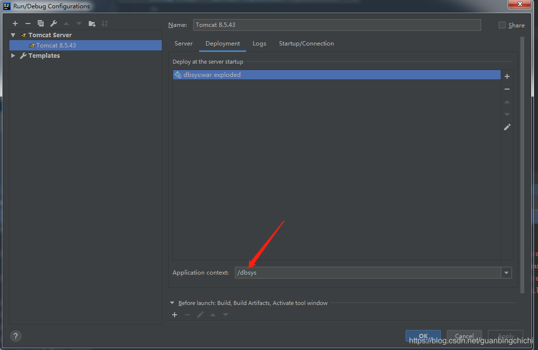538x350 pixels.
Task: Click the IntelliJ logo in title bar
Action: [7, 6]
